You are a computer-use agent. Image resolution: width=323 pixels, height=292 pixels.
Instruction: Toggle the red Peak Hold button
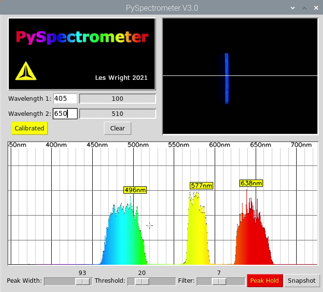pyautogui.click(x=264, y=280)
